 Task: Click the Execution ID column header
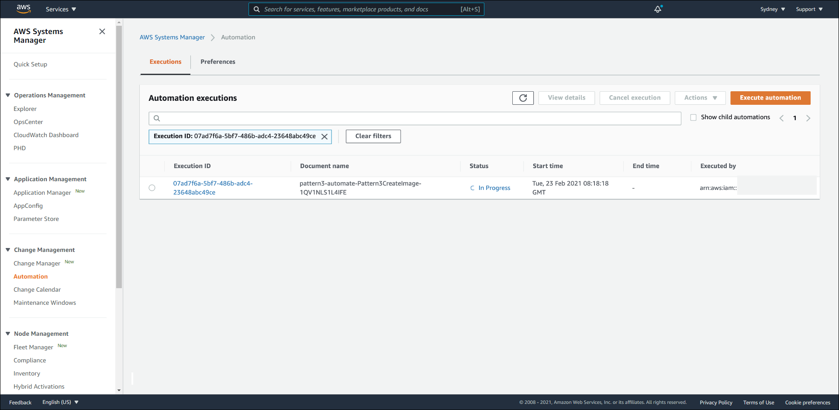(x=192, y=166)
